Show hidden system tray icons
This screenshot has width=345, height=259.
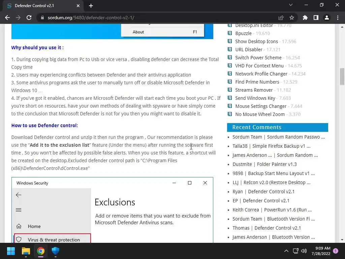point(286,251)
